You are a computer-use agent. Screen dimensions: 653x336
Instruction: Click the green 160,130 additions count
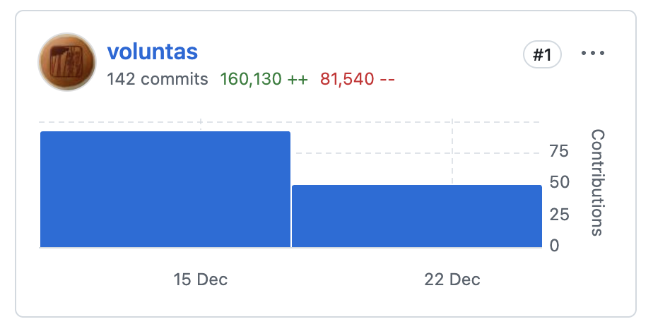coord(264,78)
